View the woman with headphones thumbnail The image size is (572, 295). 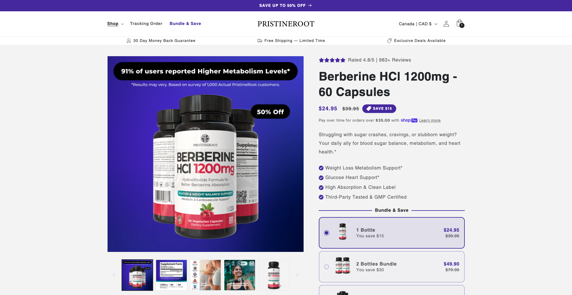240,275
